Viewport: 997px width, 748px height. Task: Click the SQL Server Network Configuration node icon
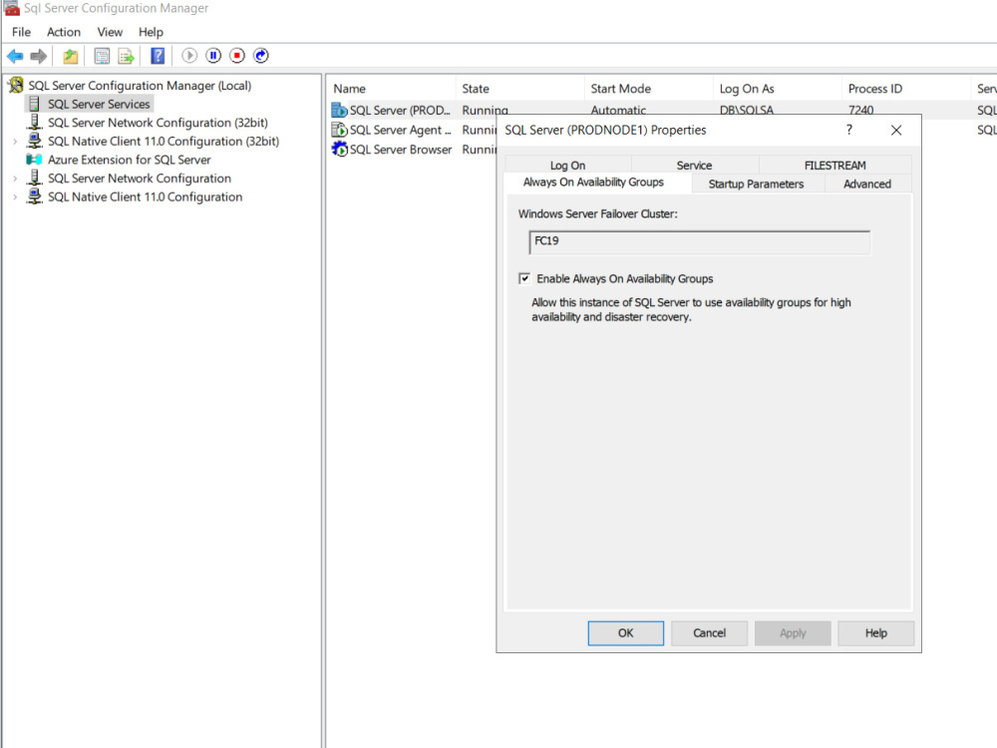click(34, 179)
